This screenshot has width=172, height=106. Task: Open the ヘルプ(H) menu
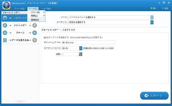coord(46,9)
